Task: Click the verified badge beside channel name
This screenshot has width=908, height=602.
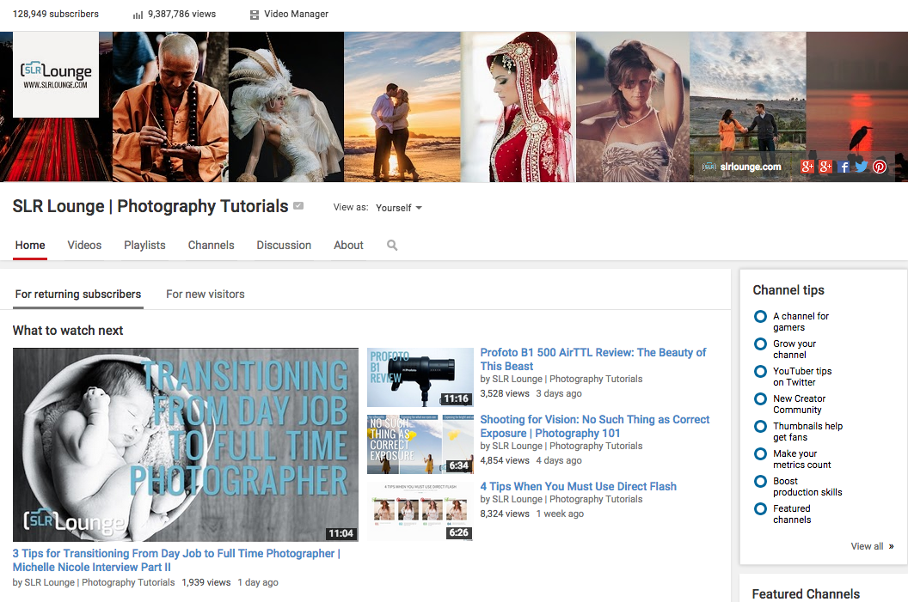Action: (x=299, y=206)
